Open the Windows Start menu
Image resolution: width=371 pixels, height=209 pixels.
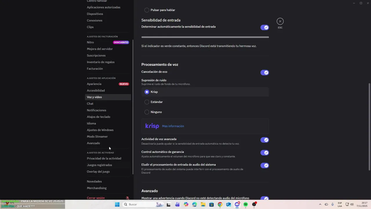pyautogui.click(x=117, y=204)
